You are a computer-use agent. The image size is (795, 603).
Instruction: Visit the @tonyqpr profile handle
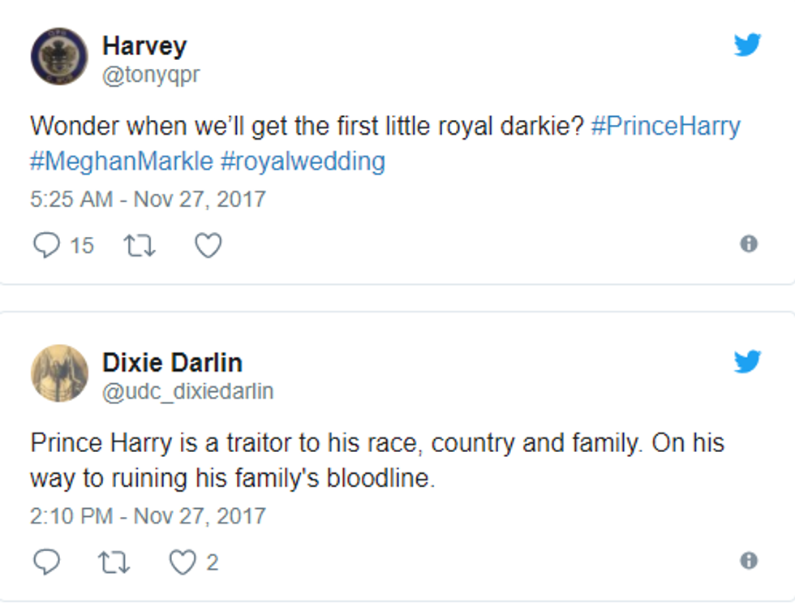(151, 75)
